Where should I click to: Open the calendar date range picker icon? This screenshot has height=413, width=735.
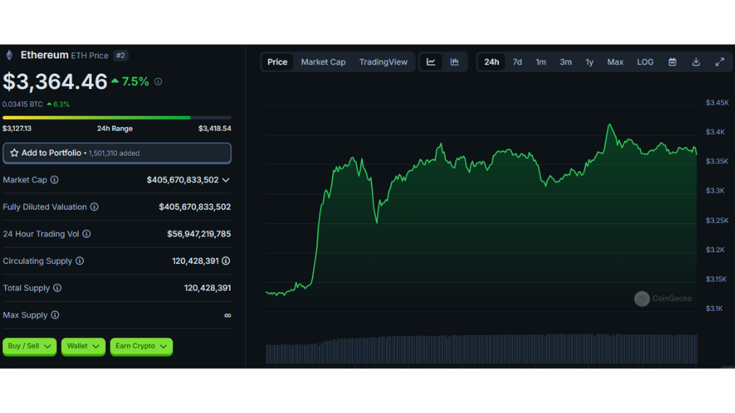[673, 62]
